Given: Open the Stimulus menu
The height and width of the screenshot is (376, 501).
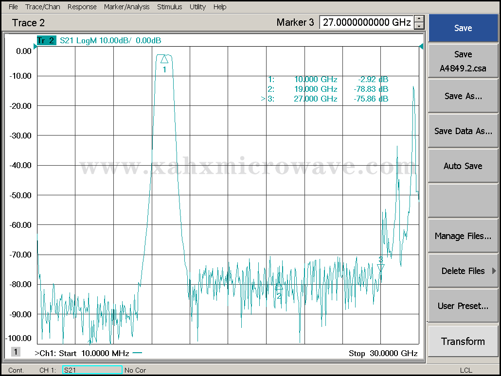Looking at the screenshot, I should [x=169, y=7].
